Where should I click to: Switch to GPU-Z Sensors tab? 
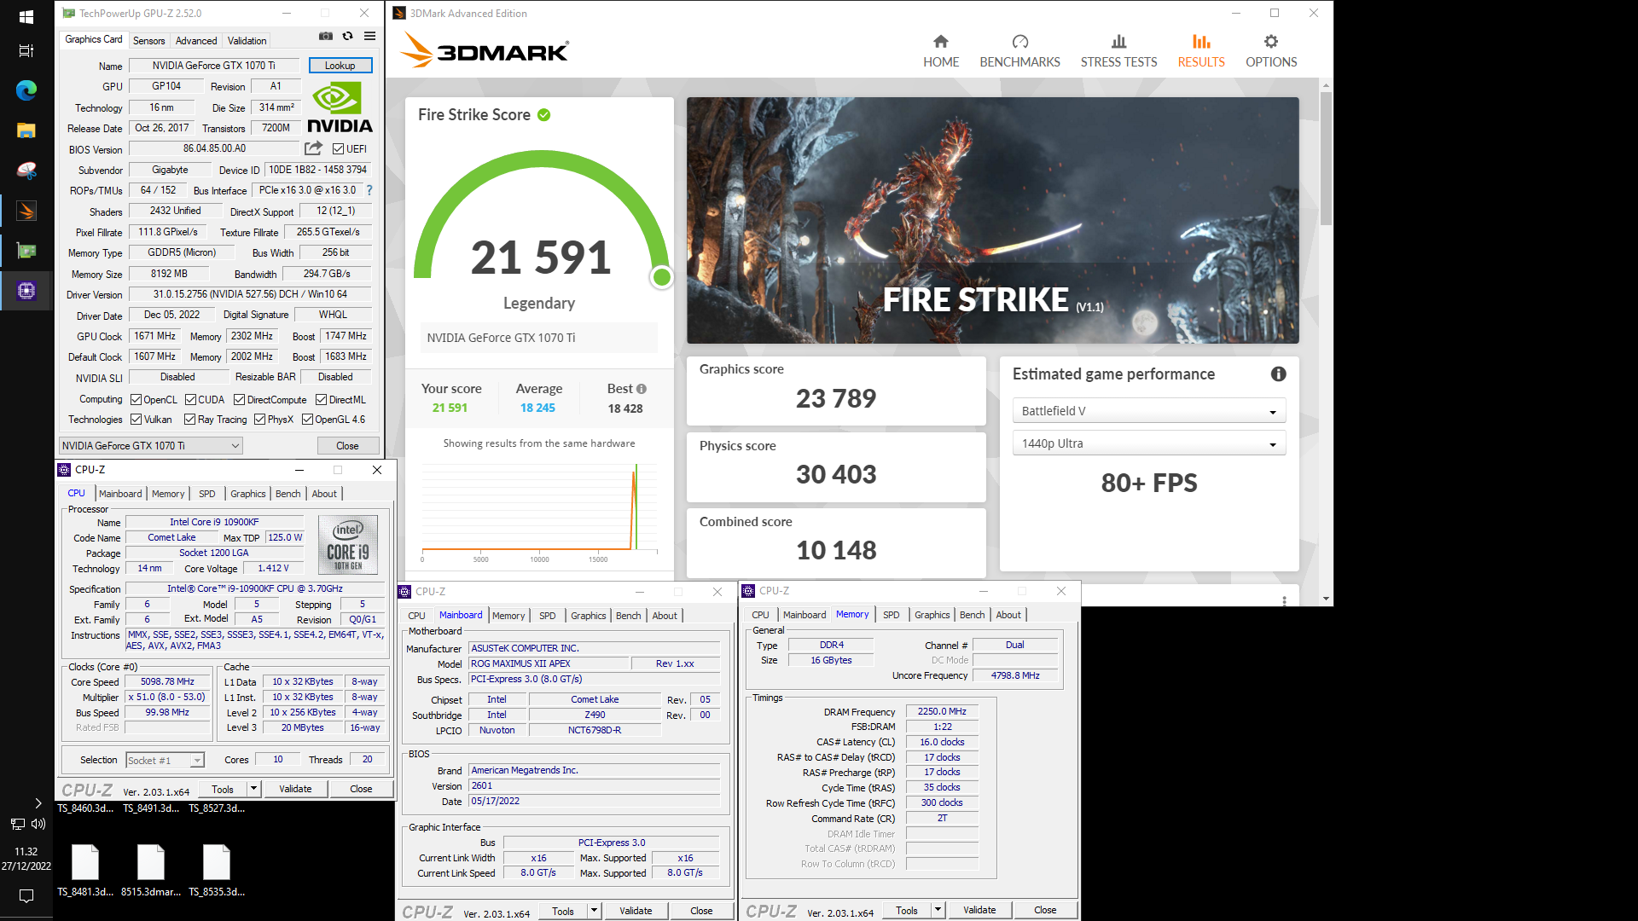click(x=149, y=40)
